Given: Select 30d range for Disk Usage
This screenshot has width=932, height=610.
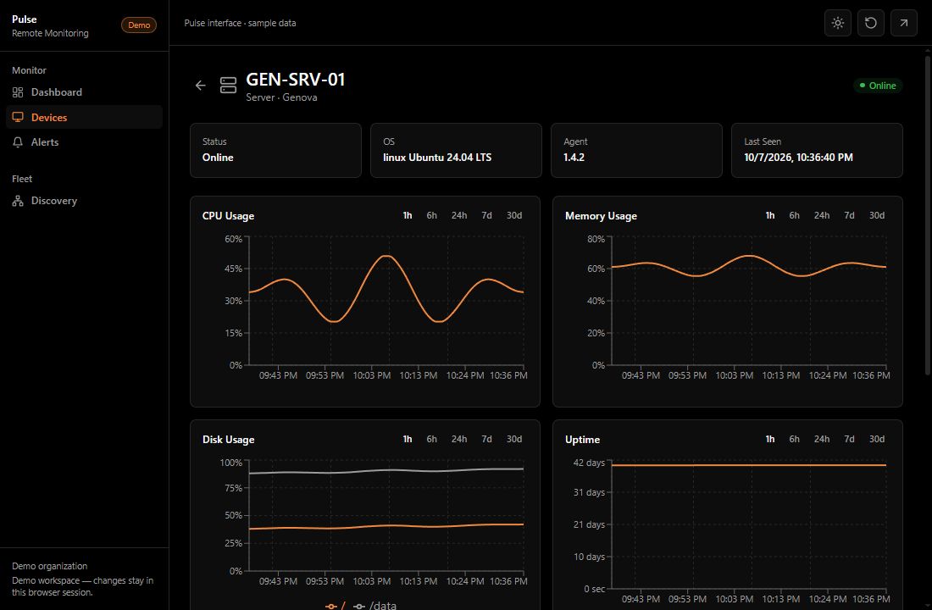Looking at the screenshot, I should click(x=514, y=439).
